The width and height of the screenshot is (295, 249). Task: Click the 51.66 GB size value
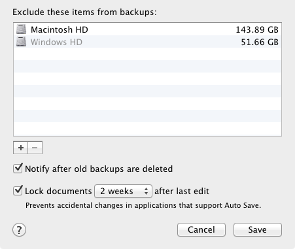[260, 42]
